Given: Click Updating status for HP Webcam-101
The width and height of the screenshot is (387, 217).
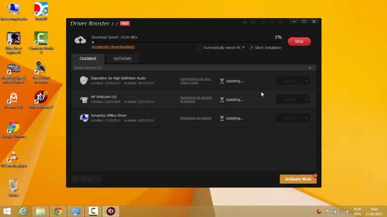Looking at the screenshot, I should tap(232, 99).
